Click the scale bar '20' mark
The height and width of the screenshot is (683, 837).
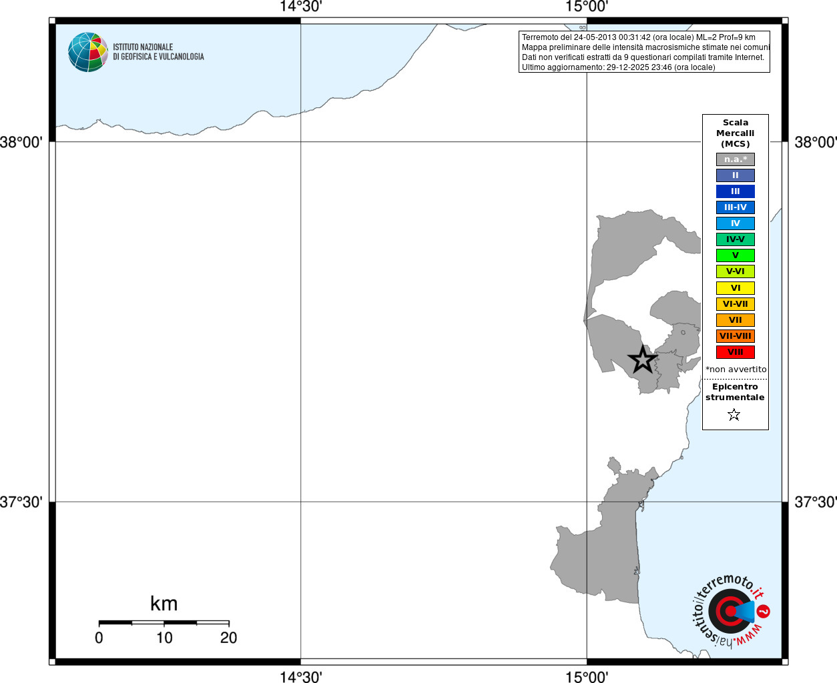pos(228,638)
